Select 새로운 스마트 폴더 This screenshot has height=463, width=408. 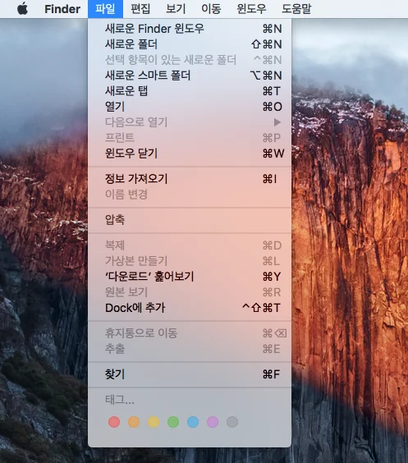190,76
